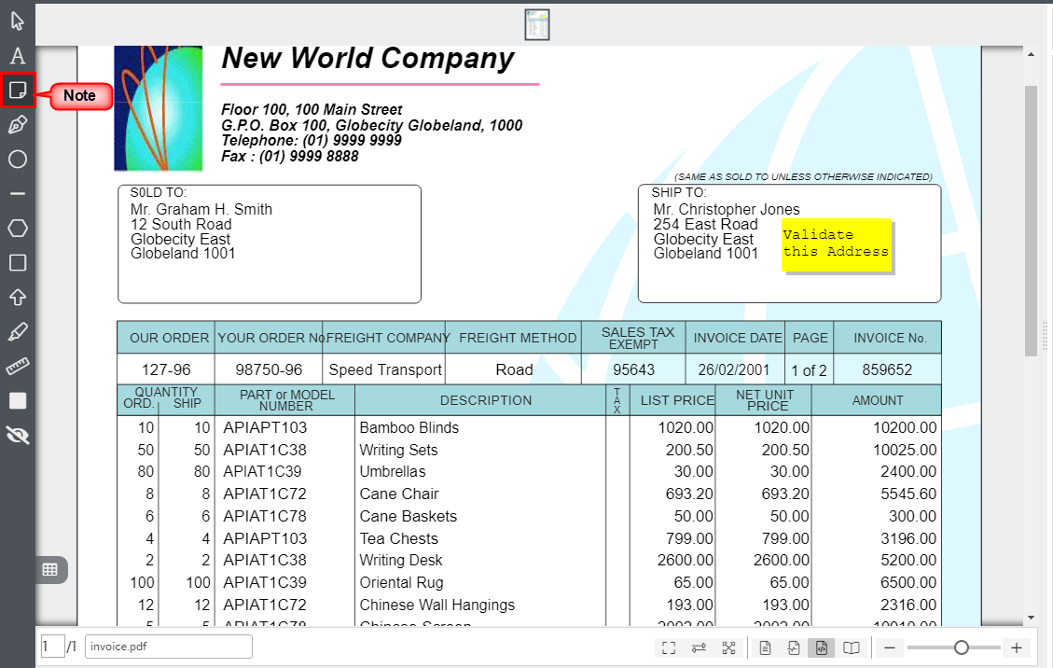Select the ruler measurement tool

click(18, 367)
